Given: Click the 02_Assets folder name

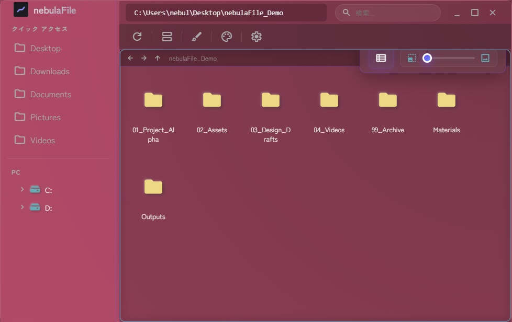Looking at the screenshot, I should point(212,130).
